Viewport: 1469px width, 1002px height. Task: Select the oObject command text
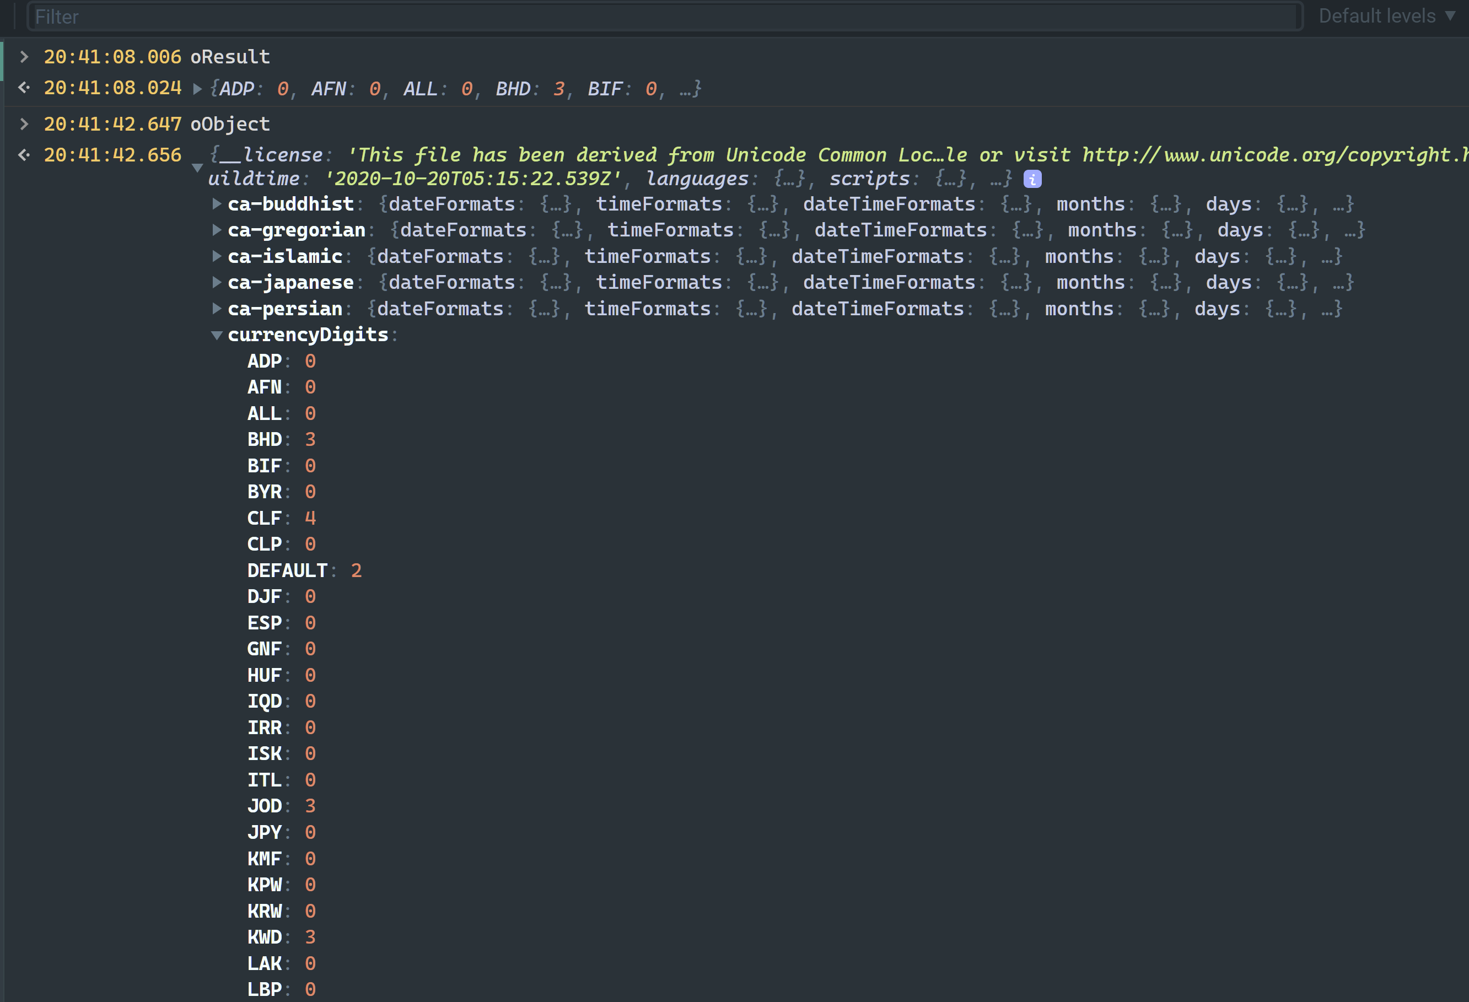click(230, 124)
